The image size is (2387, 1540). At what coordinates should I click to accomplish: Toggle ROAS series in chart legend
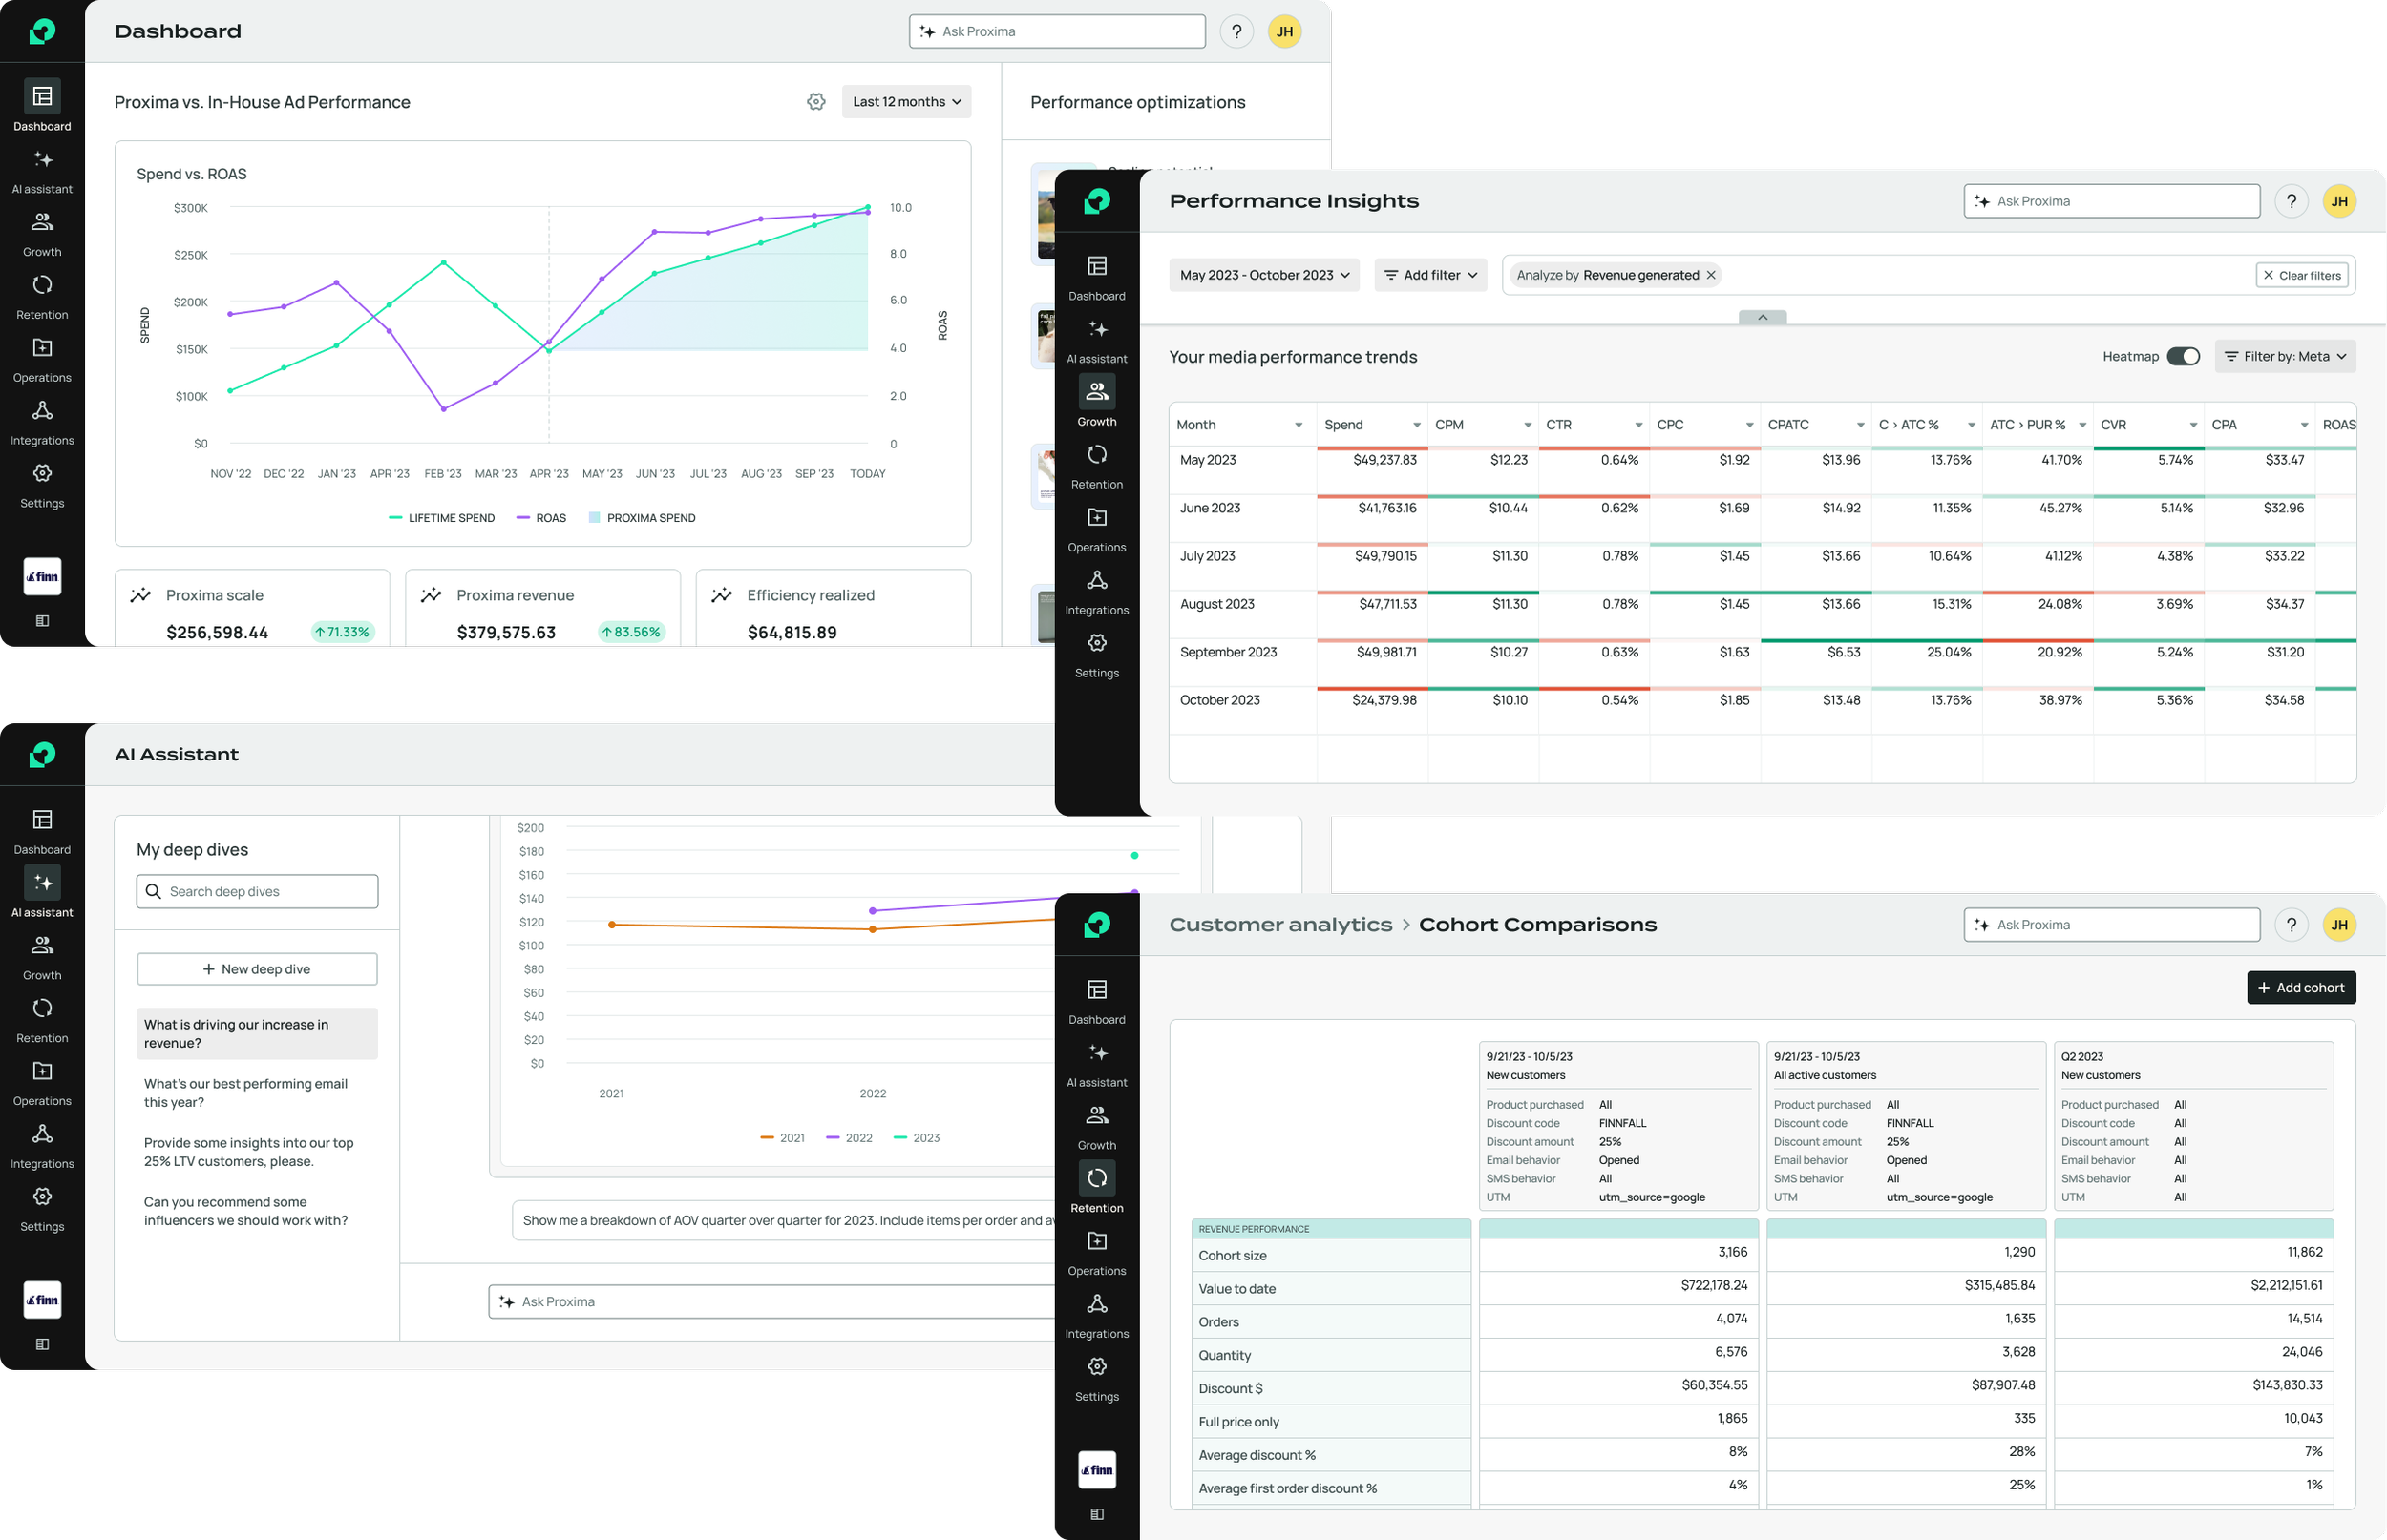pyautogui.click(x=541, y=518)
